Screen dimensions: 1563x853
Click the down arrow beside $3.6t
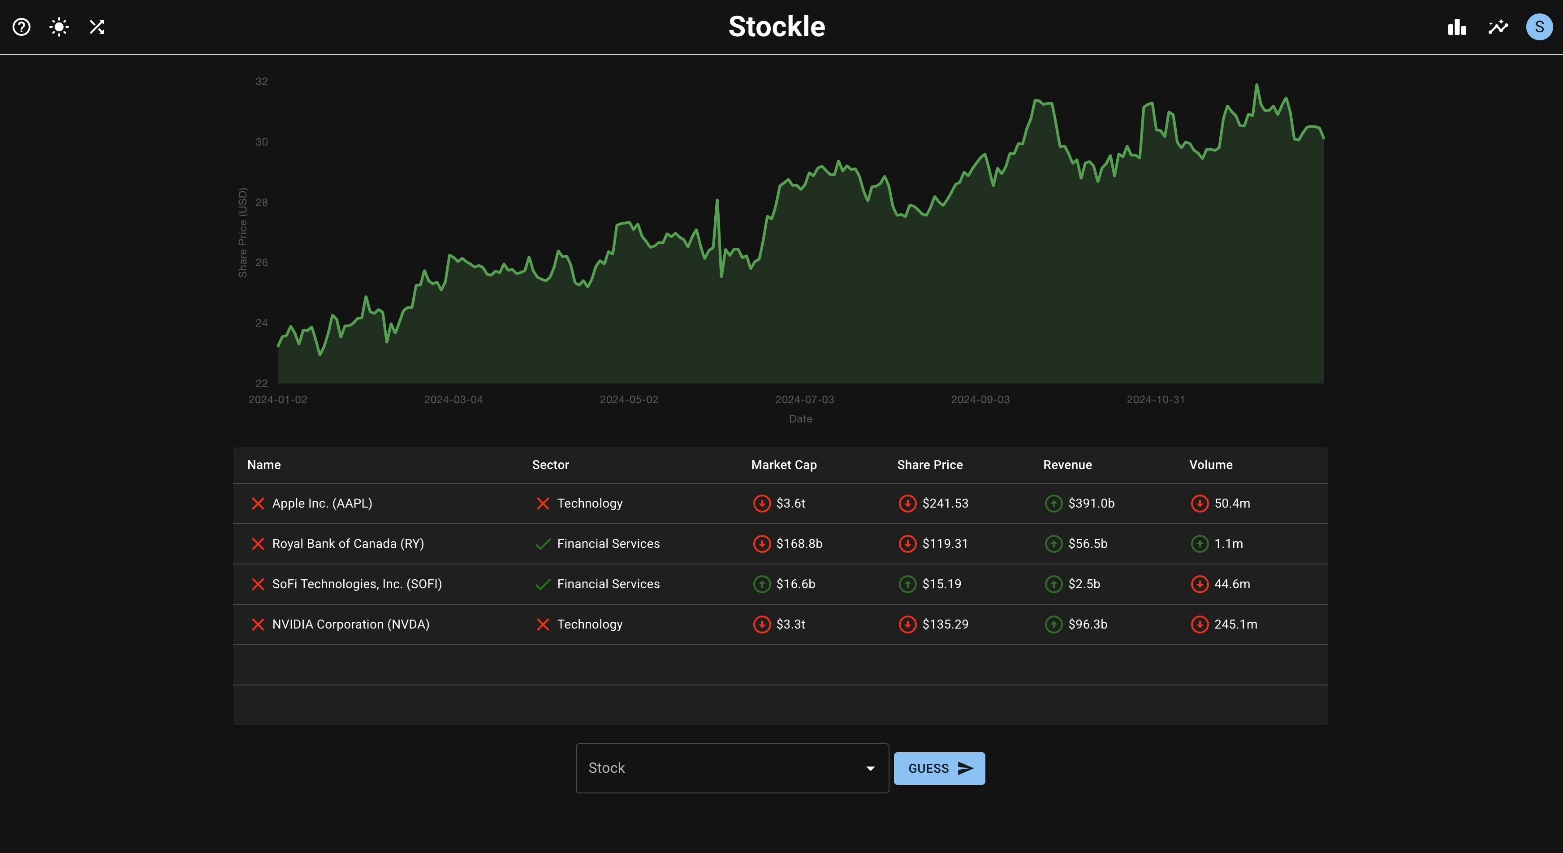(x=761, y=504)
